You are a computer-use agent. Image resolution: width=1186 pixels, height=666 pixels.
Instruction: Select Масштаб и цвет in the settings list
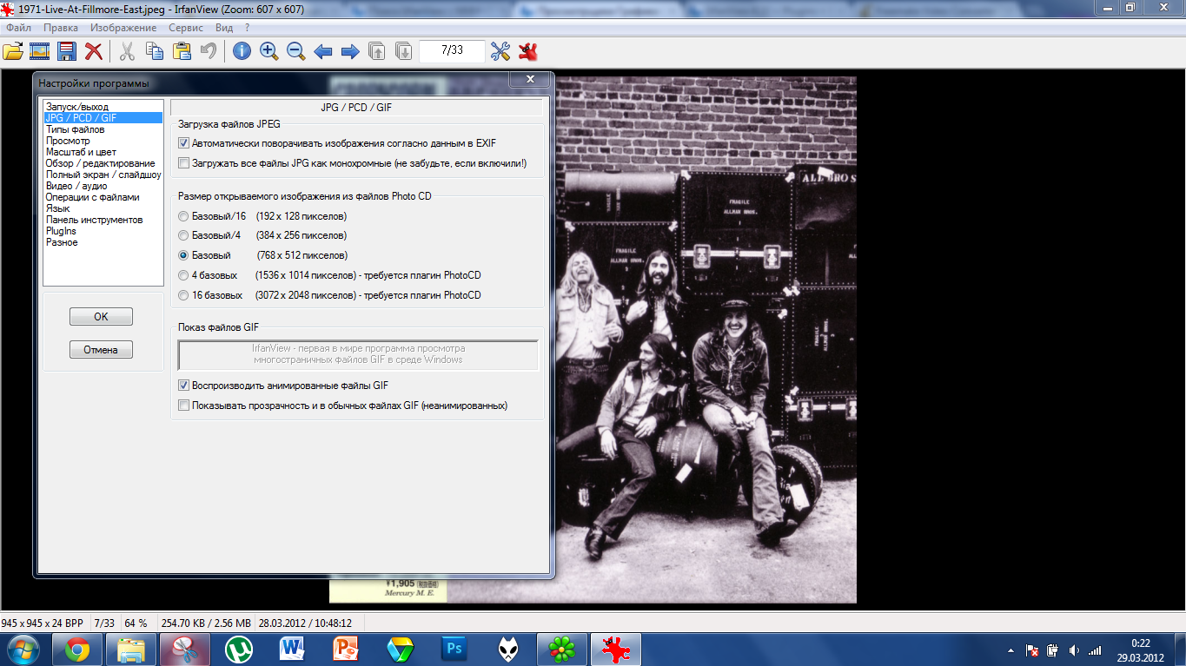103,152
